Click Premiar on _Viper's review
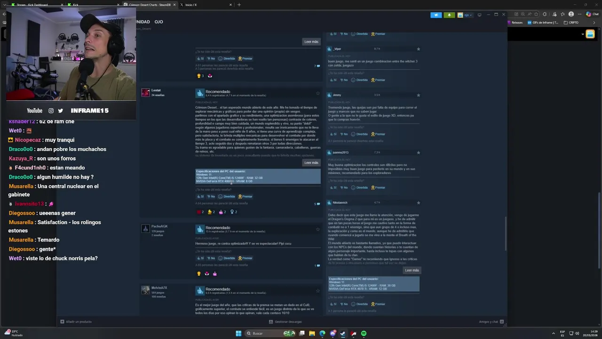Screen dimensions: 602x339 pyautogui.click(x=378, y=80)
